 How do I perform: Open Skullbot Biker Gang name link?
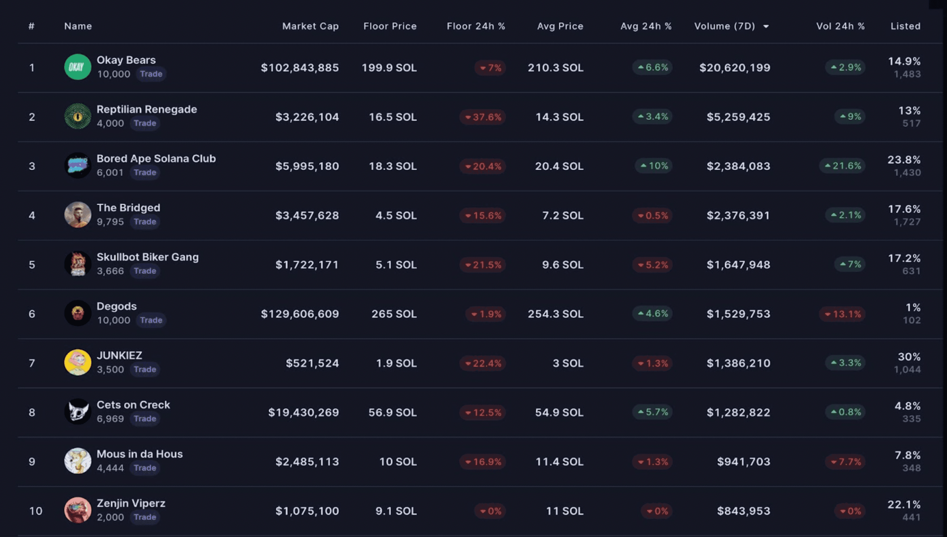[148, 257]
